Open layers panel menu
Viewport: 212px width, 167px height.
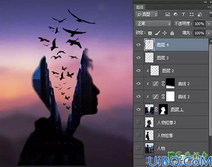[x=209, y=7]
